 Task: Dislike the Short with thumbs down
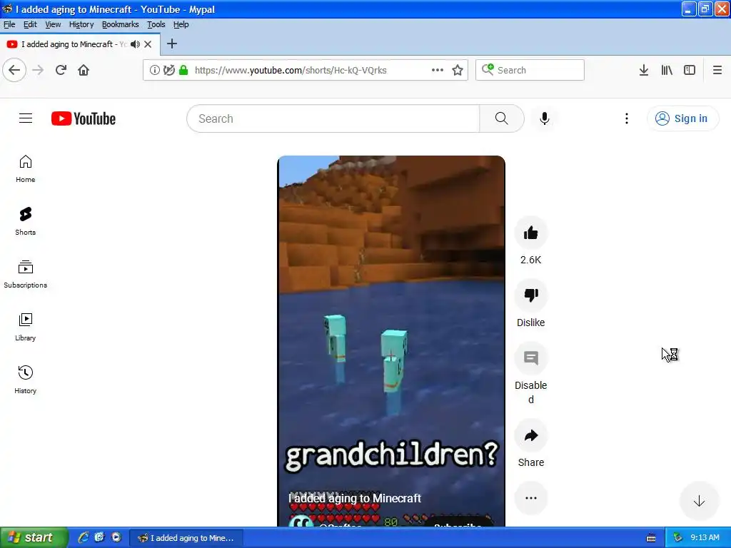tap(530, 295)
